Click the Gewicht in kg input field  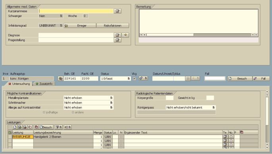[210, 98]
